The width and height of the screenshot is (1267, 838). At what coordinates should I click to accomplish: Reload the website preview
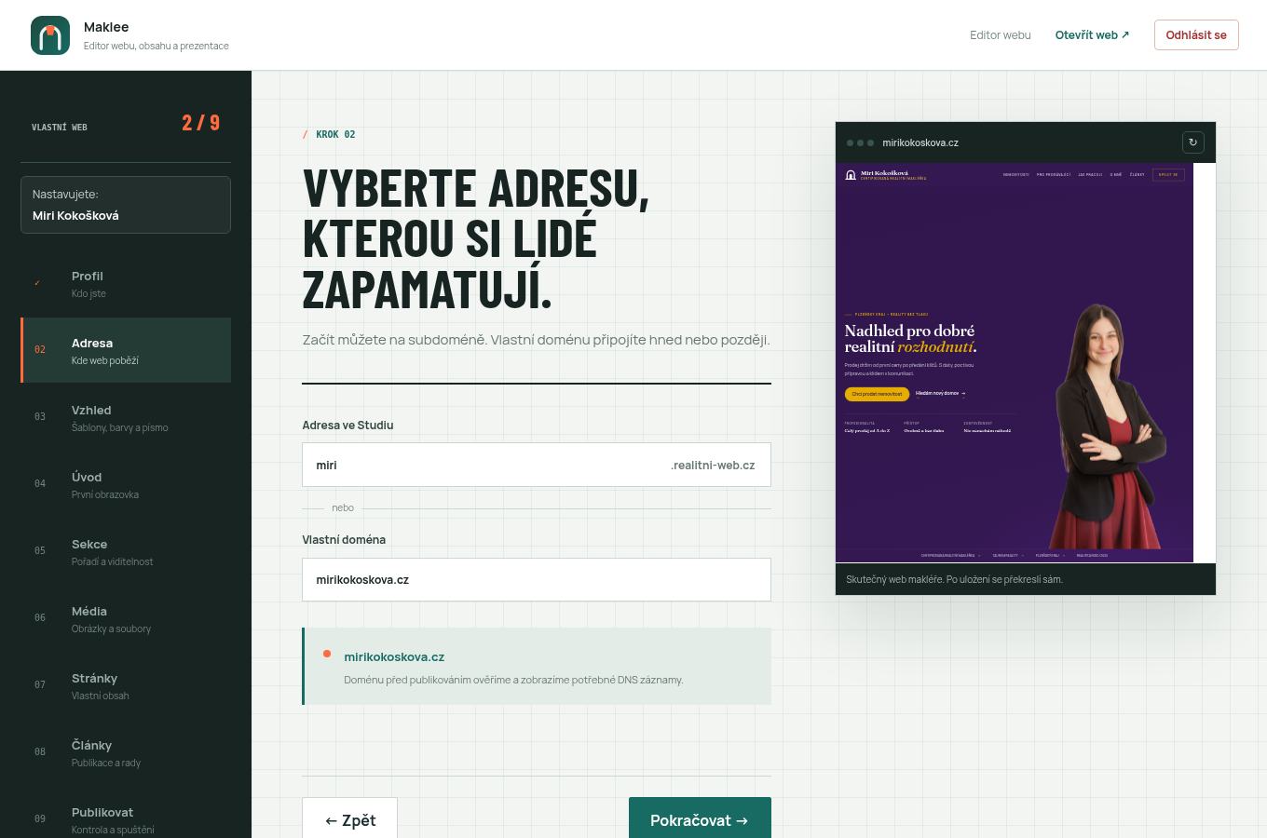1192,142
